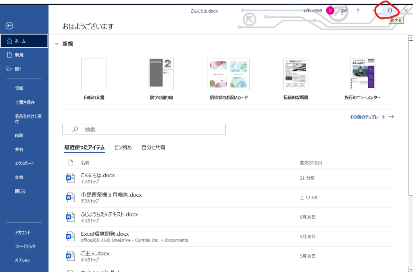Open help with the question mark icon

coord(358,10)
